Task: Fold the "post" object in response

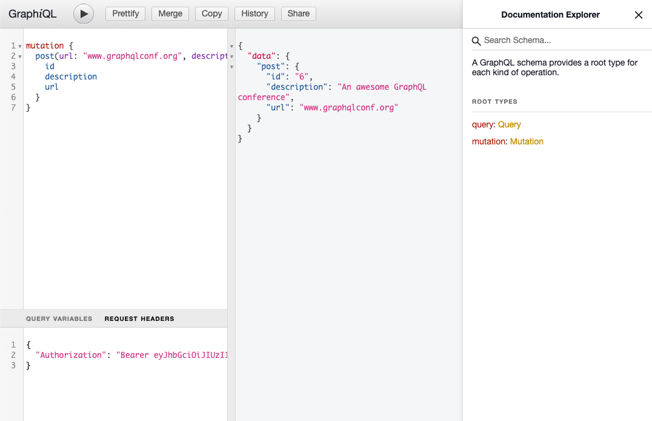Action: 231,67
